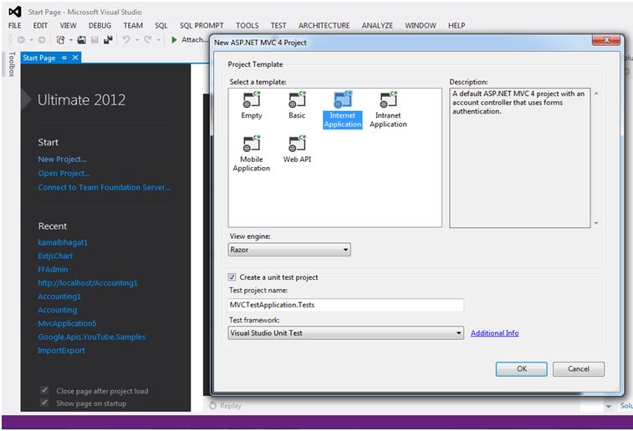633x431 pixels.
Task: Click the New Project... start link
Action: [x=62, y=160]
